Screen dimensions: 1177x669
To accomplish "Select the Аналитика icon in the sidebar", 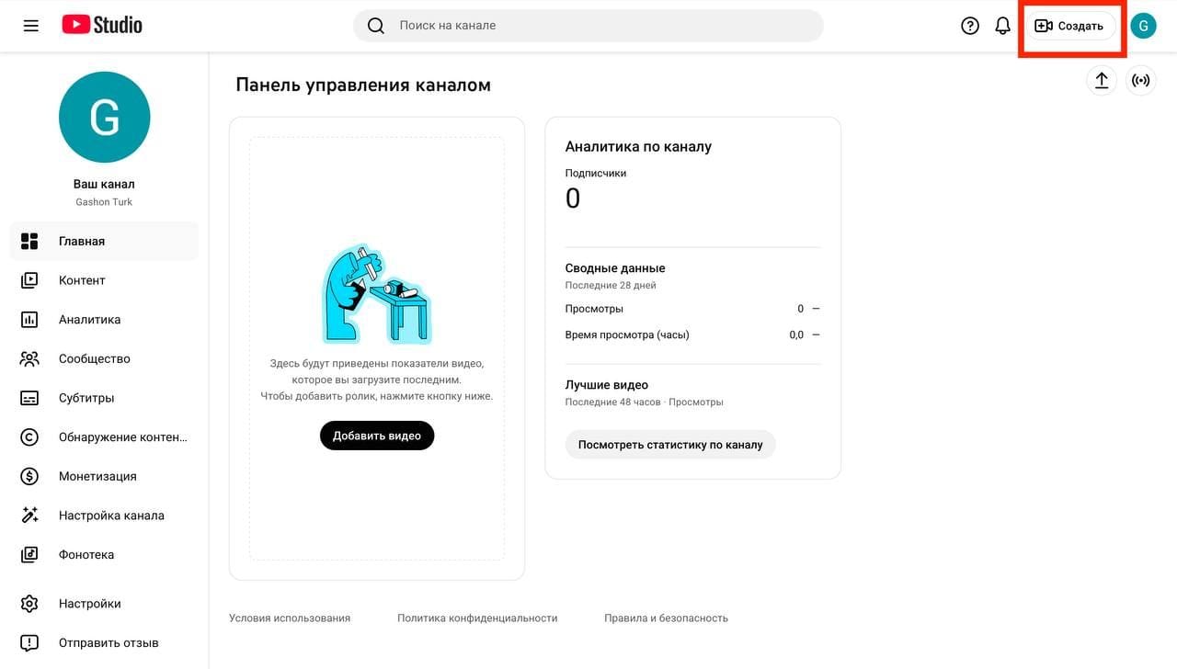I will [x=30, y=319].
